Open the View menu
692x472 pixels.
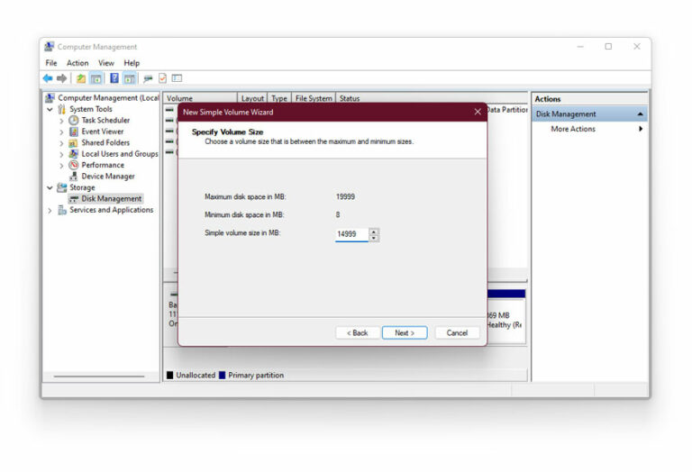coord(106,63)
